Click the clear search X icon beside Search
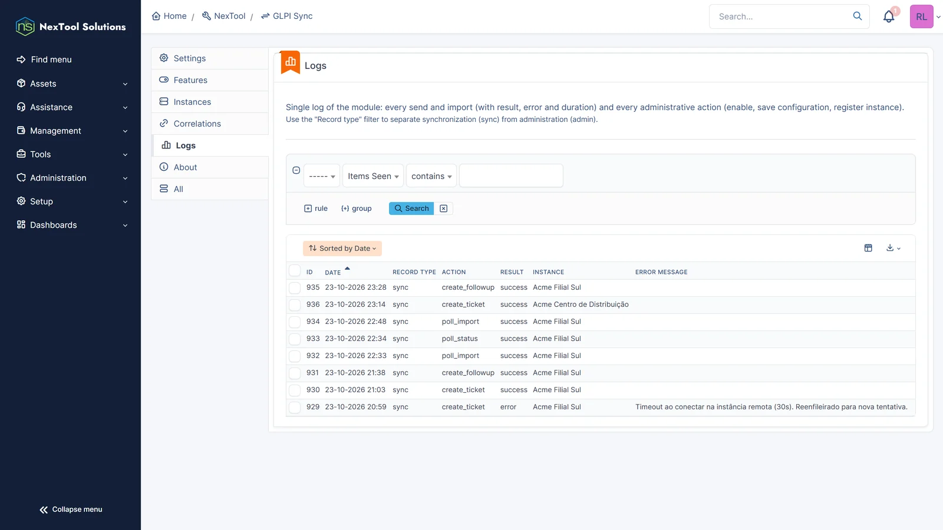The height and width of the screenshot is (530, 943). tap(444, 208)
